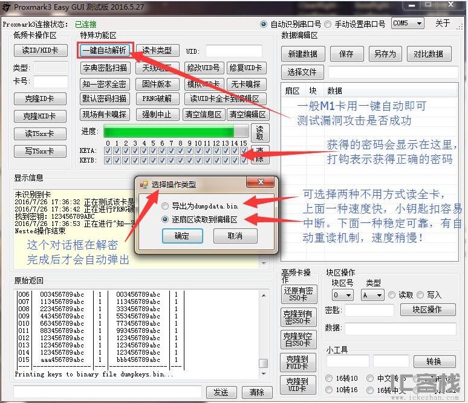
Task: Toggle KEYA checkbox for sector 0
Action: coord(108,150)
